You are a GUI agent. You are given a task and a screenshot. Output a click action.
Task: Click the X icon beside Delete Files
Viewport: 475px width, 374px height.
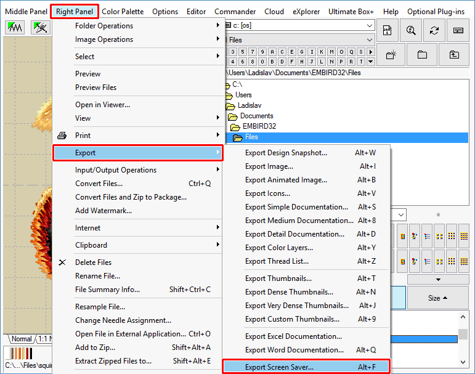[62, 262]
